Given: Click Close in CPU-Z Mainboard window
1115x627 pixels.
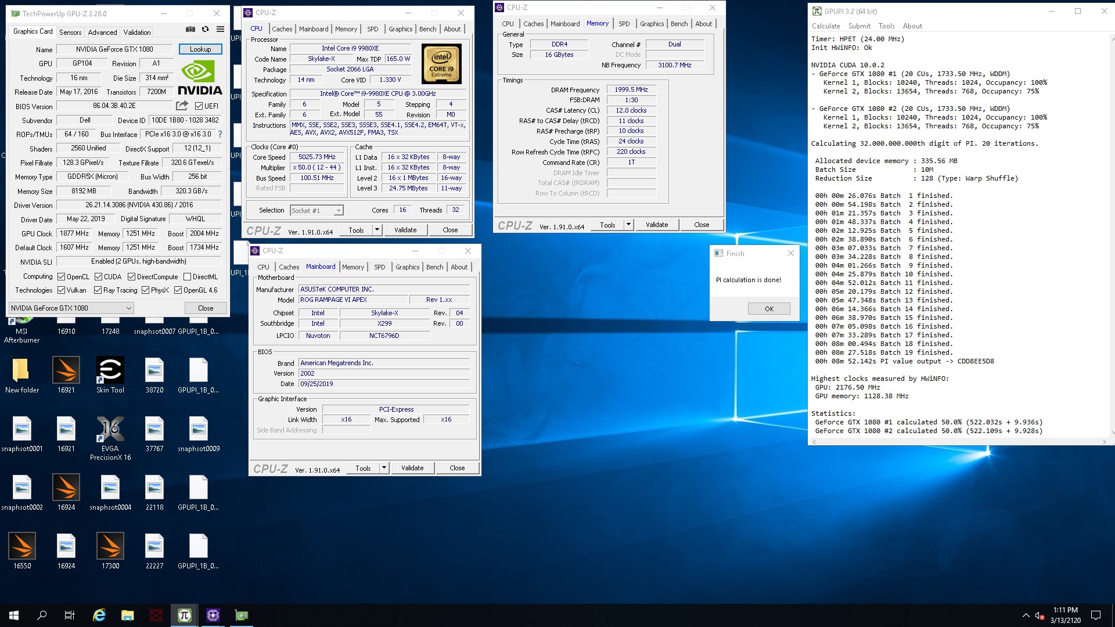Looking at the screenshot, I should coord(457,468).
